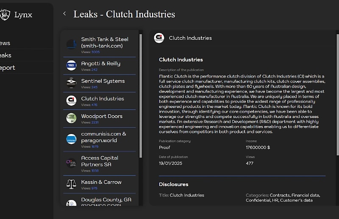
Task: Click the Disclosures heading
Action: 174,184
